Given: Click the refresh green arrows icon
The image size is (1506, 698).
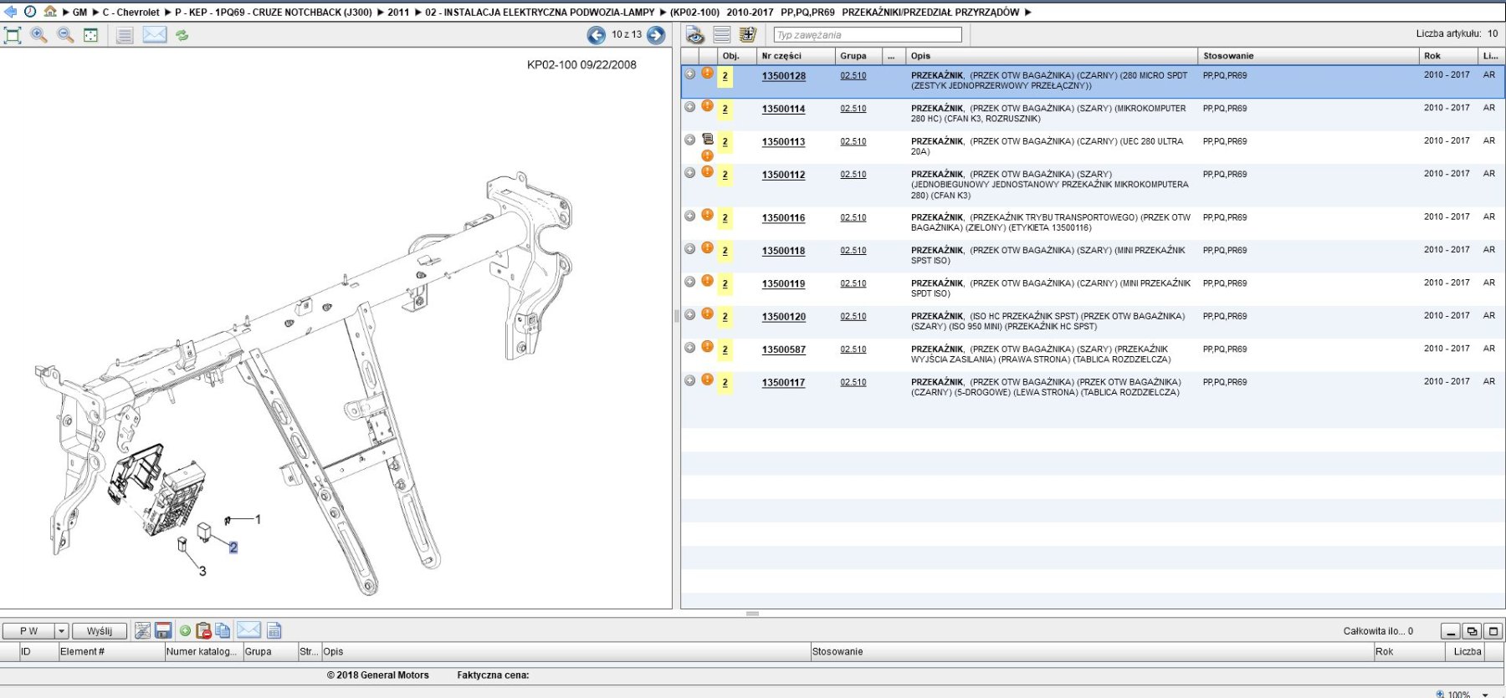Looking at the screenshot, I should pos(182,35).
